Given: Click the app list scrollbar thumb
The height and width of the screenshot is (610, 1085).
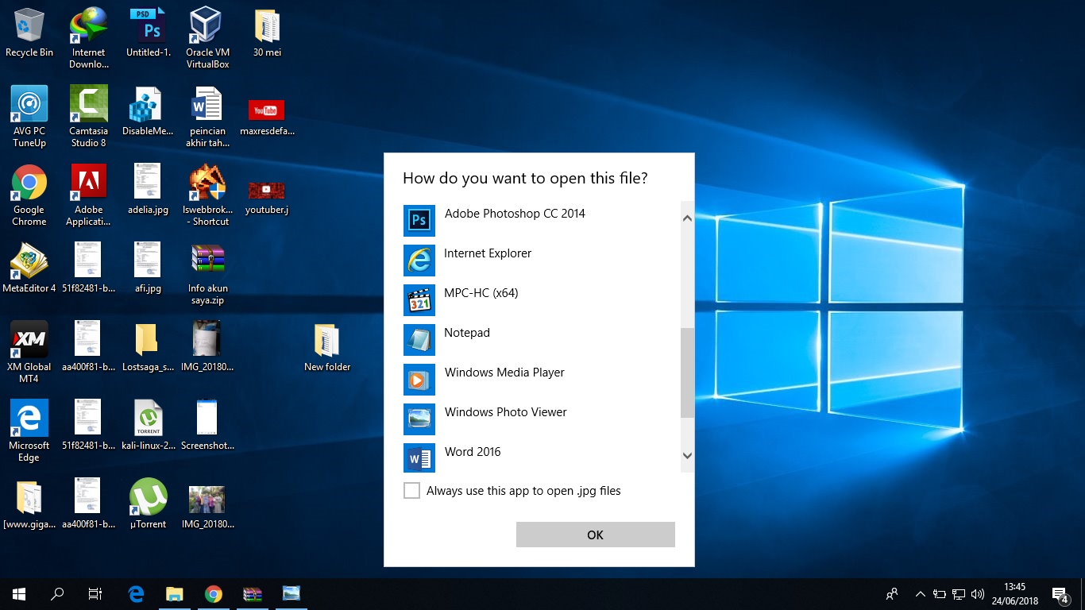Looking at the screenshot, I should click(x=688, y=373).
